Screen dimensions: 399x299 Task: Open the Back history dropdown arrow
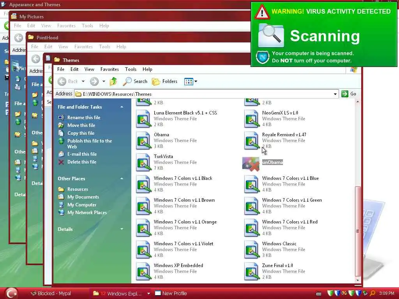tap(83, 81)
